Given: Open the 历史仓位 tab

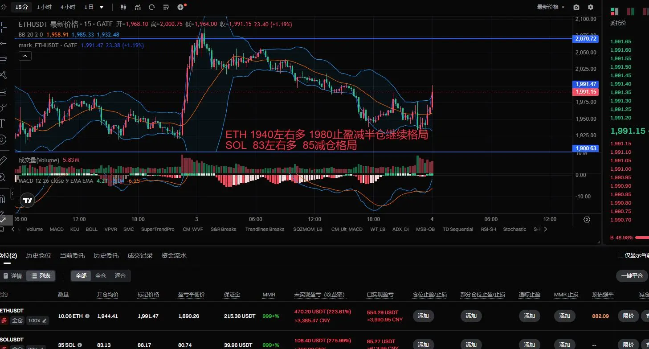Looking at the screenshot, I should click(38, 255).
